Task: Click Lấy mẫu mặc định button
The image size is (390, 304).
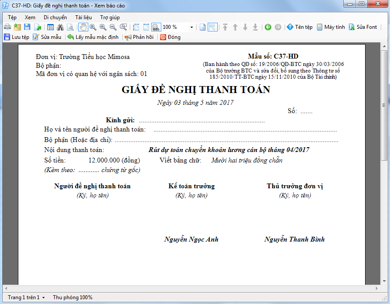Action: point(93,37)
